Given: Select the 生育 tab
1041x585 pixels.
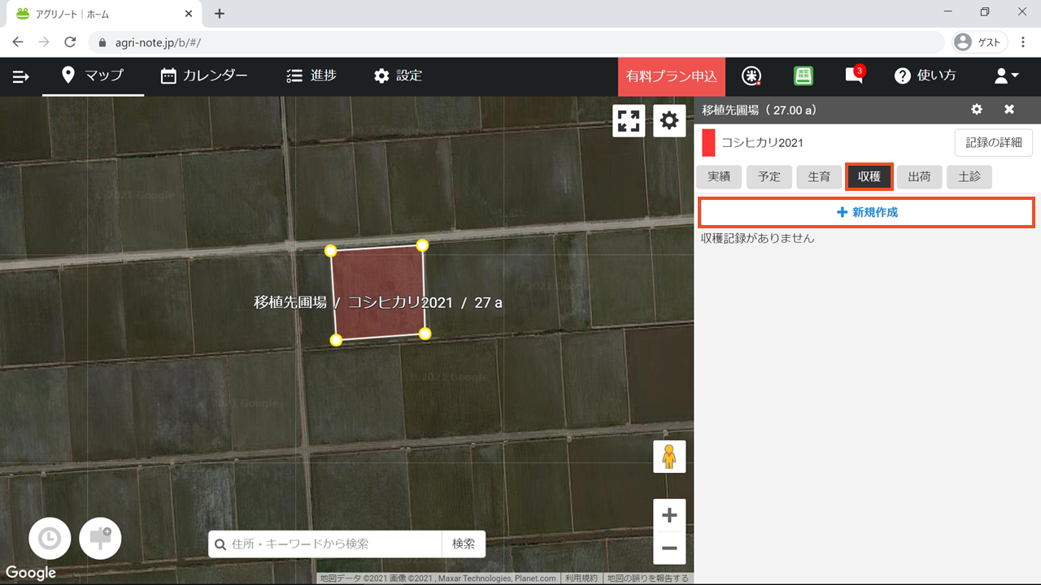Looking at the screenshot, I should click(x=819, y=176).
